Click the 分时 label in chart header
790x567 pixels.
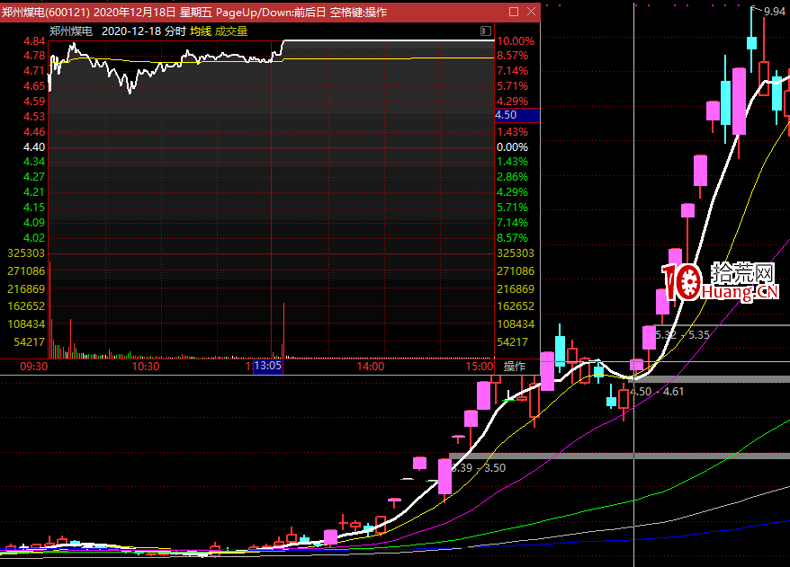click(175, 31)
